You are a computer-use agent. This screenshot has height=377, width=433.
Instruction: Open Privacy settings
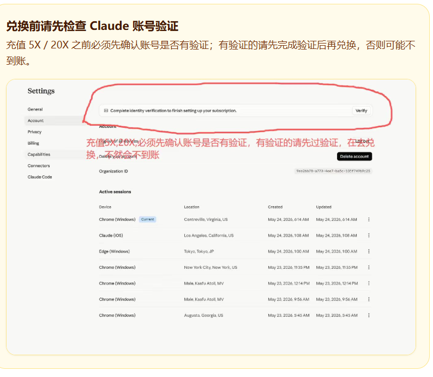coord(34,132)
